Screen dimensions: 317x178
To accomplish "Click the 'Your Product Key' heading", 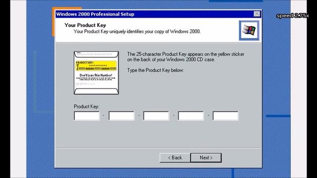I will [x=85, y=25].
